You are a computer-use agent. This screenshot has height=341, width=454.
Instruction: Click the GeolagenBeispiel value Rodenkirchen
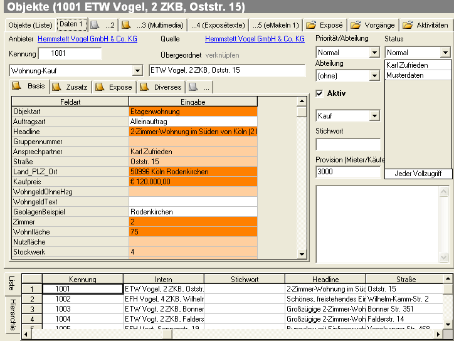click(x=193, y=212)
